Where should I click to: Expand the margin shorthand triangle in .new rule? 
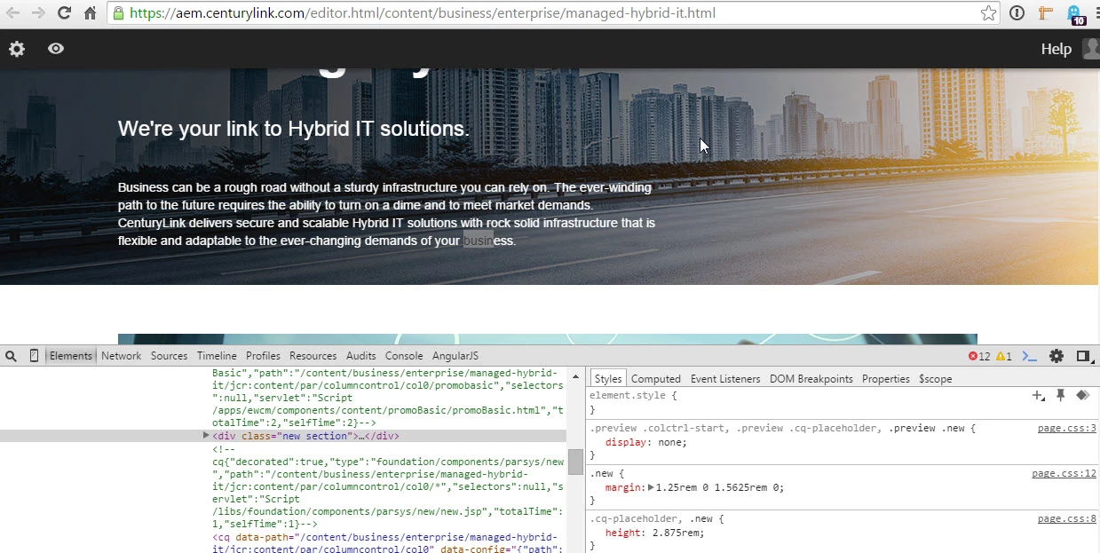(651, 487)
